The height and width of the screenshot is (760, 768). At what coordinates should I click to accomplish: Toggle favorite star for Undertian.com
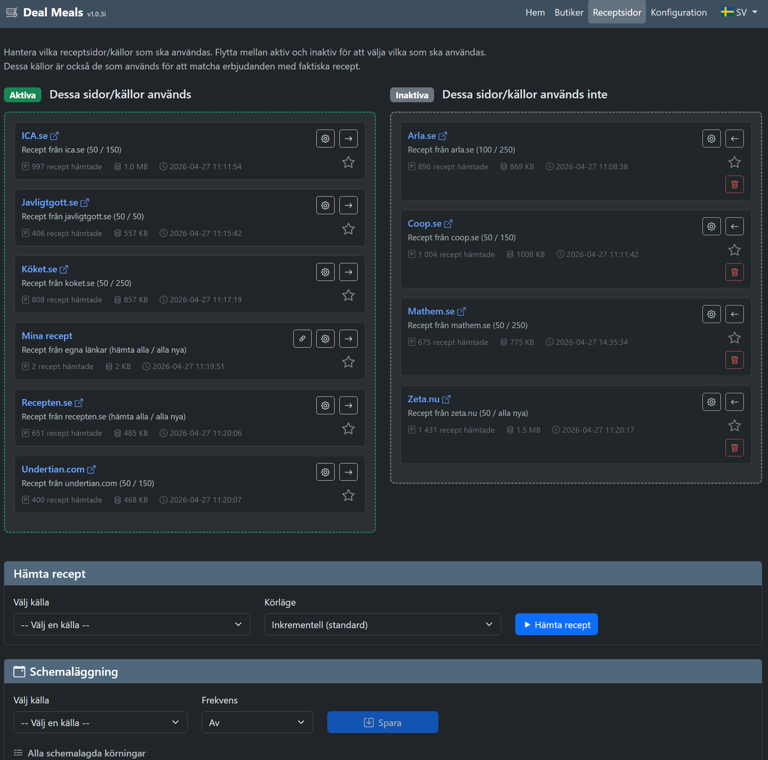pyautogui.click(x=348, y=495)
